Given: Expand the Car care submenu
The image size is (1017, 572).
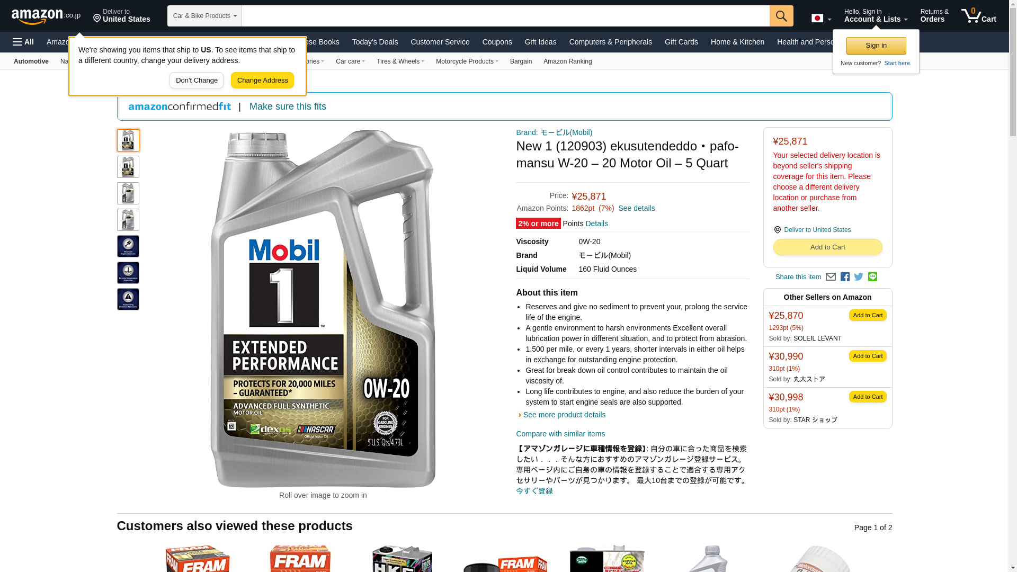Looking at the screenshot, I should [350, 61].
